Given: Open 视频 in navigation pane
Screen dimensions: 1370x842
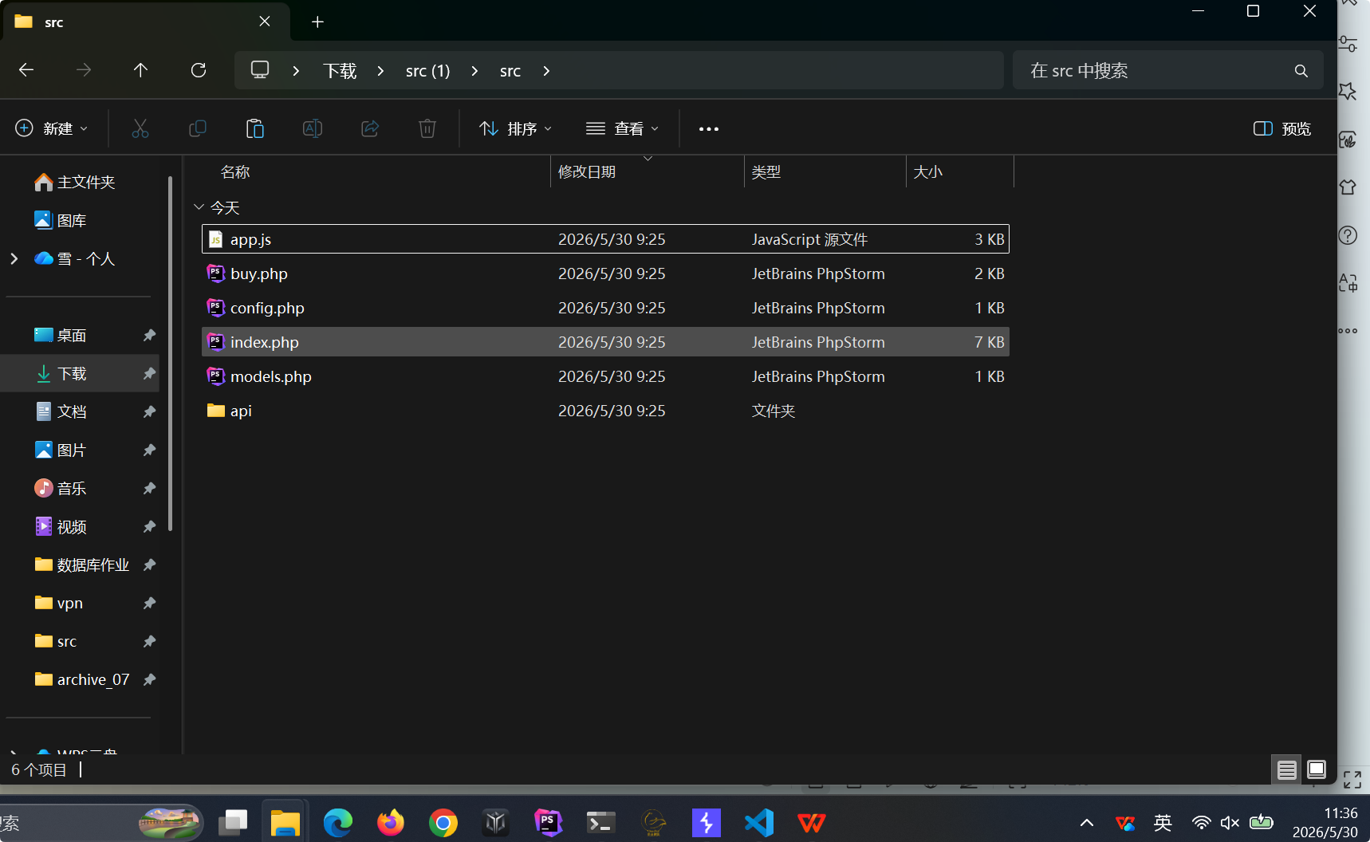Looking at the screenshot, I should coord(61,526).
